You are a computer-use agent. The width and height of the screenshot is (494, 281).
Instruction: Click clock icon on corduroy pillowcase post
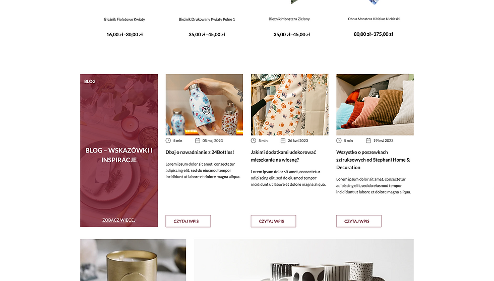(339, 140)
